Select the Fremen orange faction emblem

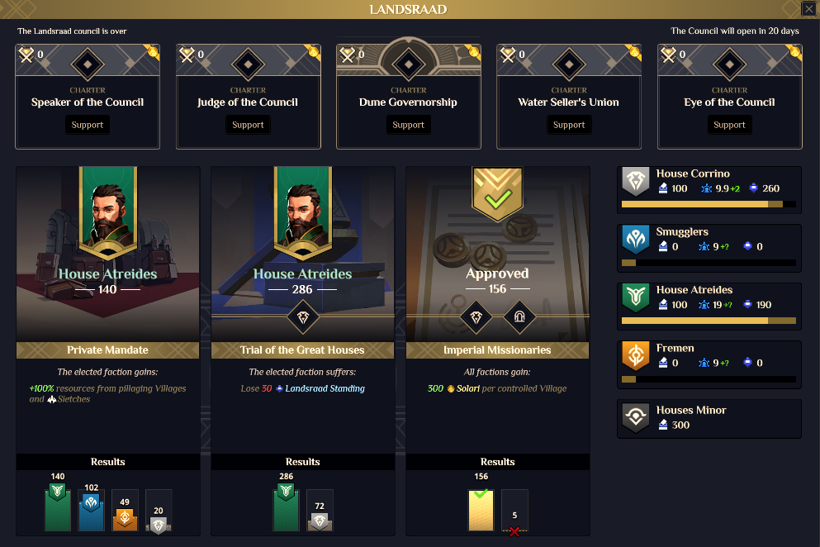coord(635,355)
